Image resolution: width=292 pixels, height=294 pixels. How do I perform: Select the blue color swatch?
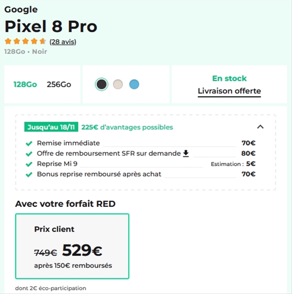pyautogui.click(x=135, y=84)
